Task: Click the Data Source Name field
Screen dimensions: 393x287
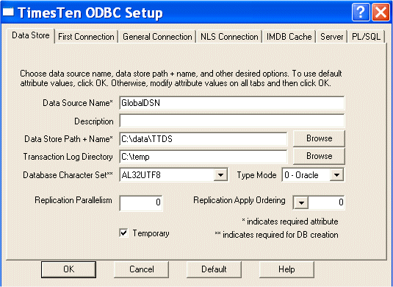Action: (232, 103)
